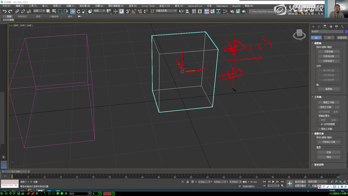
Task: Click the 编辑工作轴 button
Action: [329, 102]
